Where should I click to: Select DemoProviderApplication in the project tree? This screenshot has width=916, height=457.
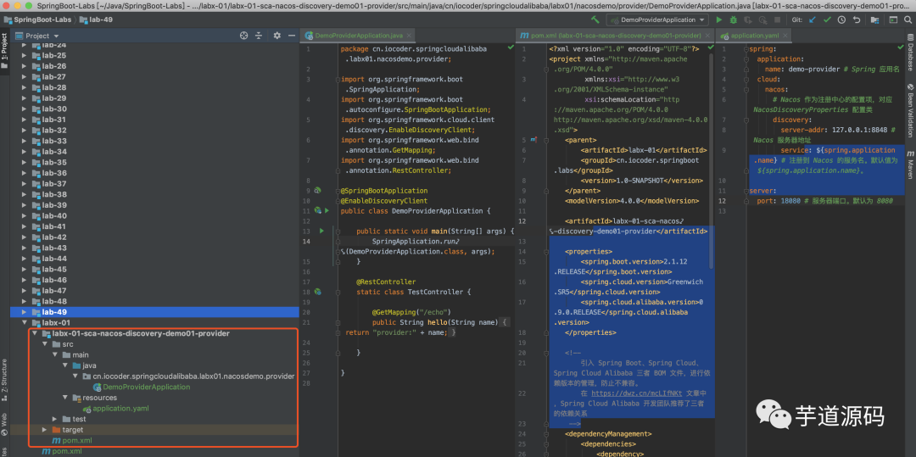click(x=146, y=387)
